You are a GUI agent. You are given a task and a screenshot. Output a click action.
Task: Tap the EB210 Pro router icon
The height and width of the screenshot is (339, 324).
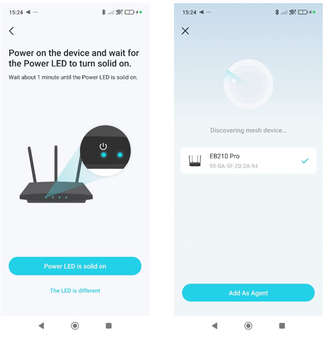tap(195, 161)
